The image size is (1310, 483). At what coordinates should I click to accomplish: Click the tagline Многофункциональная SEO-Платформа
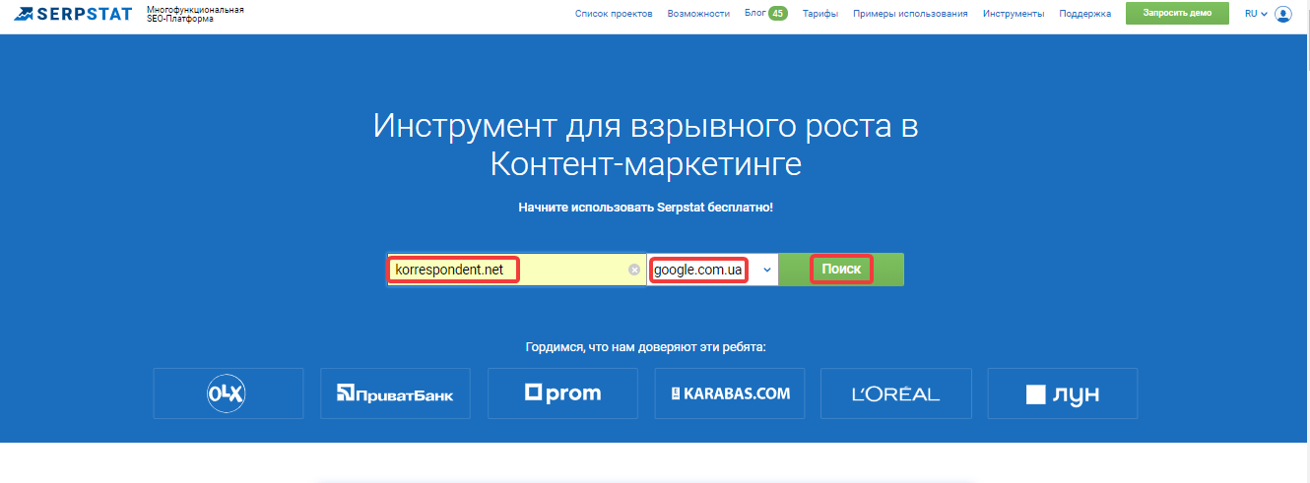click(x=195, y=14)
